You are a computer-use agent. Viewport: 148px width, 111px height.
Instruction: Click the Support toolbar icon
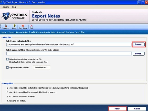6,27
